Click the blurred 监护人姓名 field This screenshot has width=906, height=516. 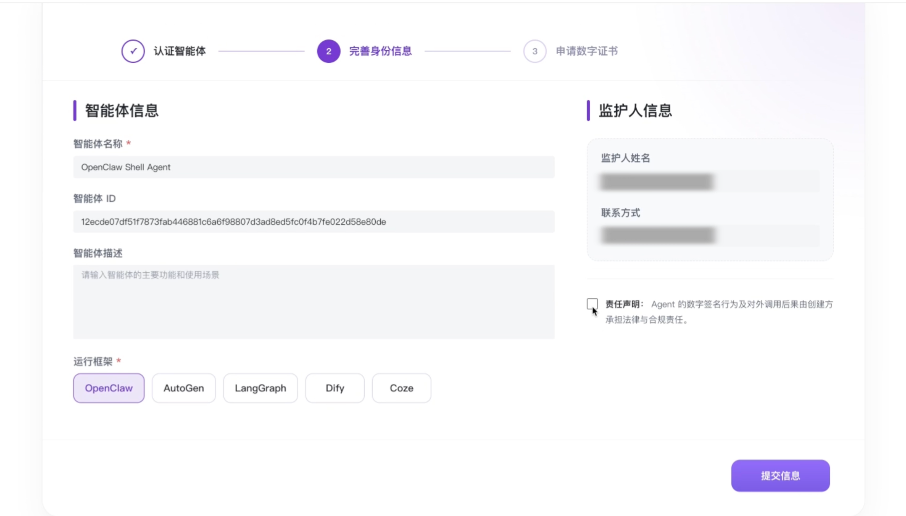(710, 182)
